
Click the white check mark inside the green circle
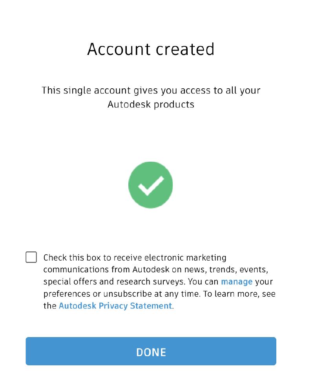coord(151,184)
